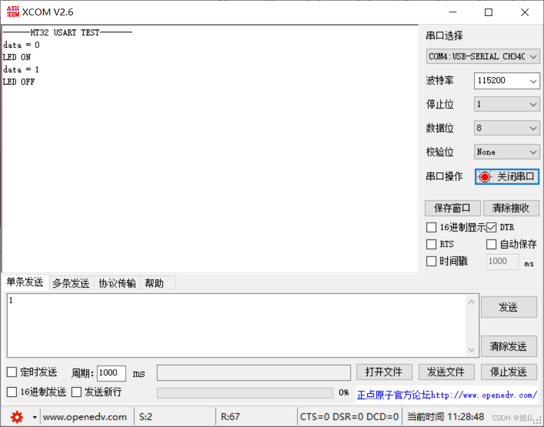Viewport: 544px width, 427px height.
Task: Toggle the 时间戳 checkbox
Action: point(431,261)
